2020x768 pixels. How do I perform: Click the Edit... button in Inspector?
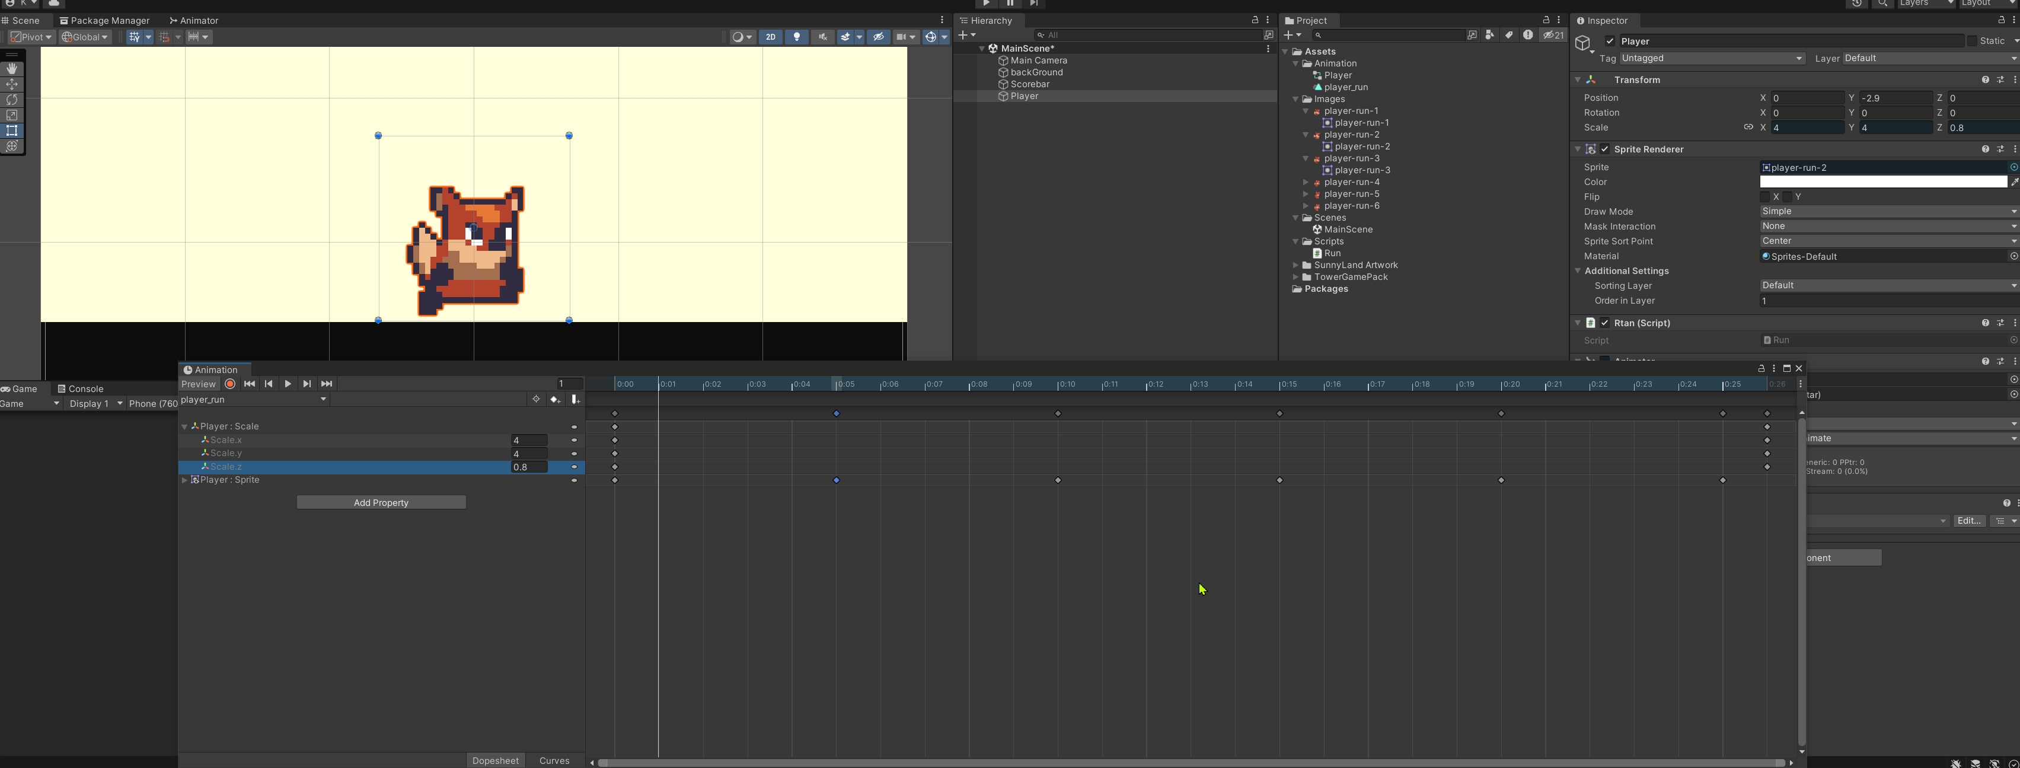[1969, 521]
